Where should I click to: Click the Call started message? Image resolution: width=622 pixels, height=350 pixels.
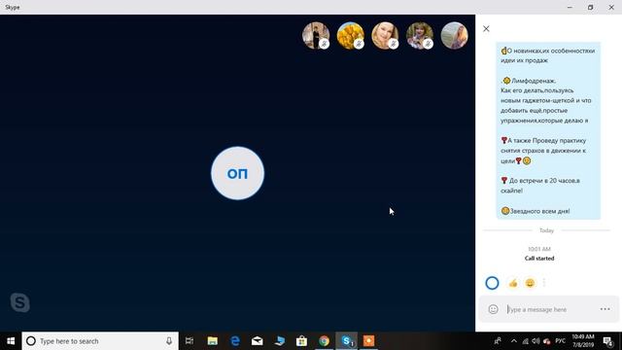[x=539, y=259]
